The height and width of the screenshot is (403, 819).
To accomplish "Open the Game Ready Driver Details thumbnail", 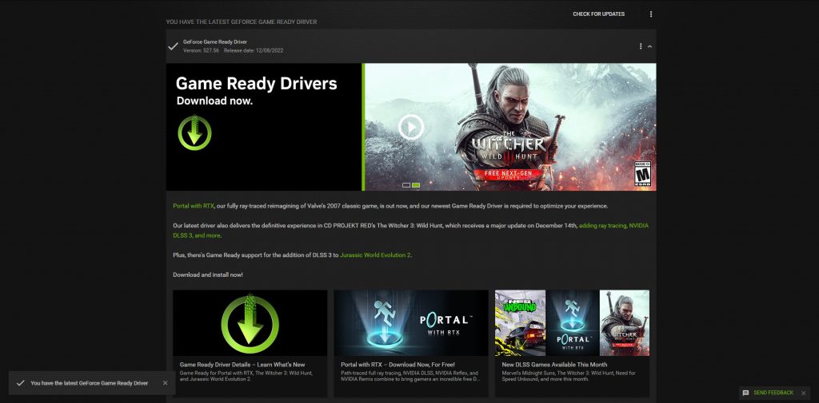I will point(250,322).
